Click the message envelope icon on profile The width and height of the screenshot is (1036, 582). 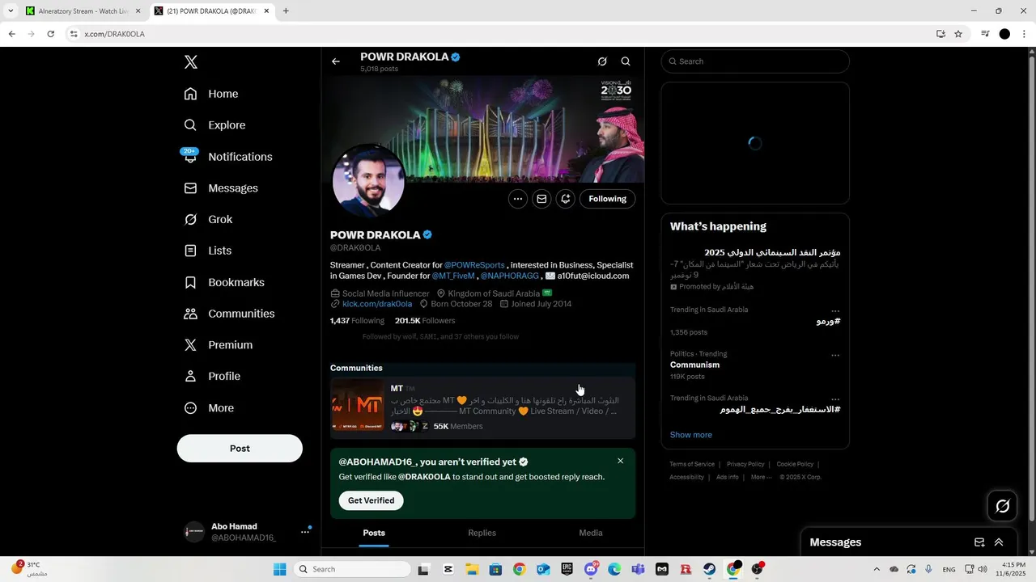pyautogui.click(x=541, y=199)
